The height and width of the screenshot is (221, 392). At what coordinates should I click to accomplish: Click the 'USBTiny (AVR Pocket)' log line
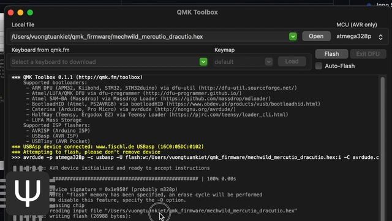(58, 141)
